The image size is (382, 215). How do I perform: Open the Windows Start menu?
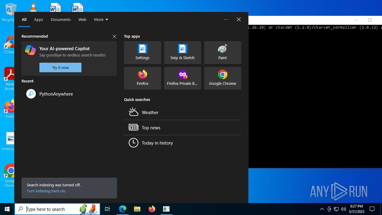(7, 209)
